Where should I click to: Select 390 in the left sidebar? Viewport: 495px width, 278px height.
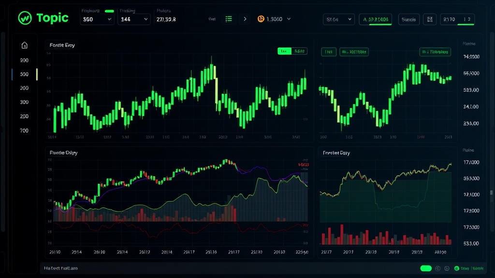24,102
